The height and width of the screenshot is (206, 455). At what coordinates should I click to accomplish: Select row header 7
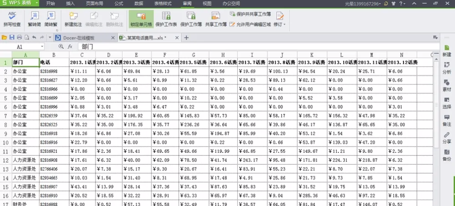click(6, 116)
